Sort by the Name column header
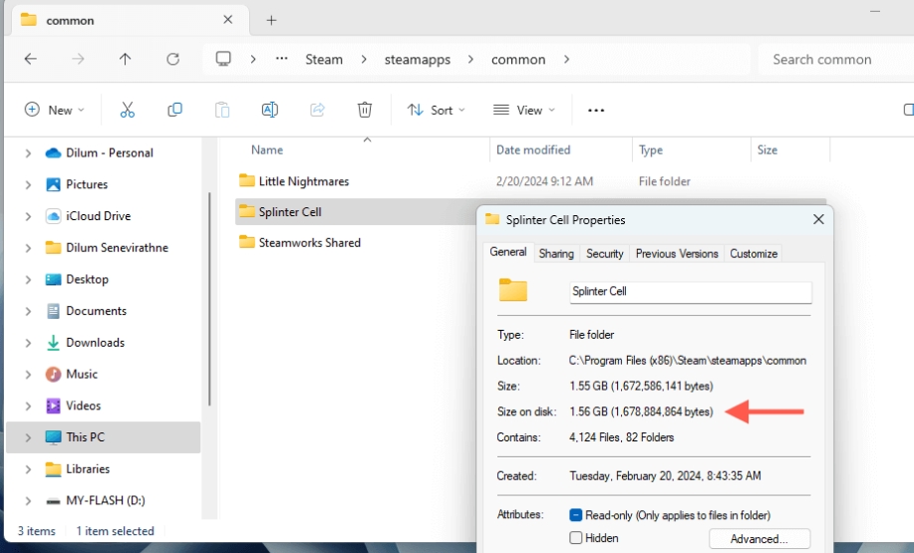914x553 pixels. (x=267, y=149)
